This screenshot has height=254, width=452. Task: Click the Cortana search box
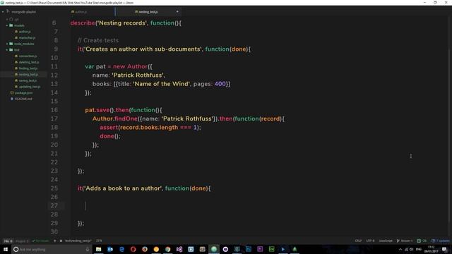(52, 249)
